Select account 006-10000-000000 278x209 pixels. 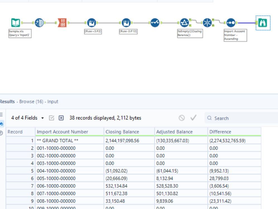(69, 186)
